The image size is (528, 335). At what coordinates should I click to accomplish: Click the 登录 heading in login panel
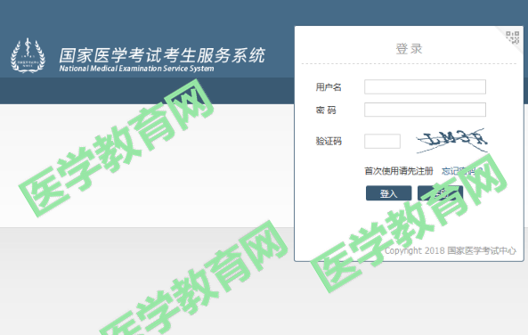[x=409, y=49]
